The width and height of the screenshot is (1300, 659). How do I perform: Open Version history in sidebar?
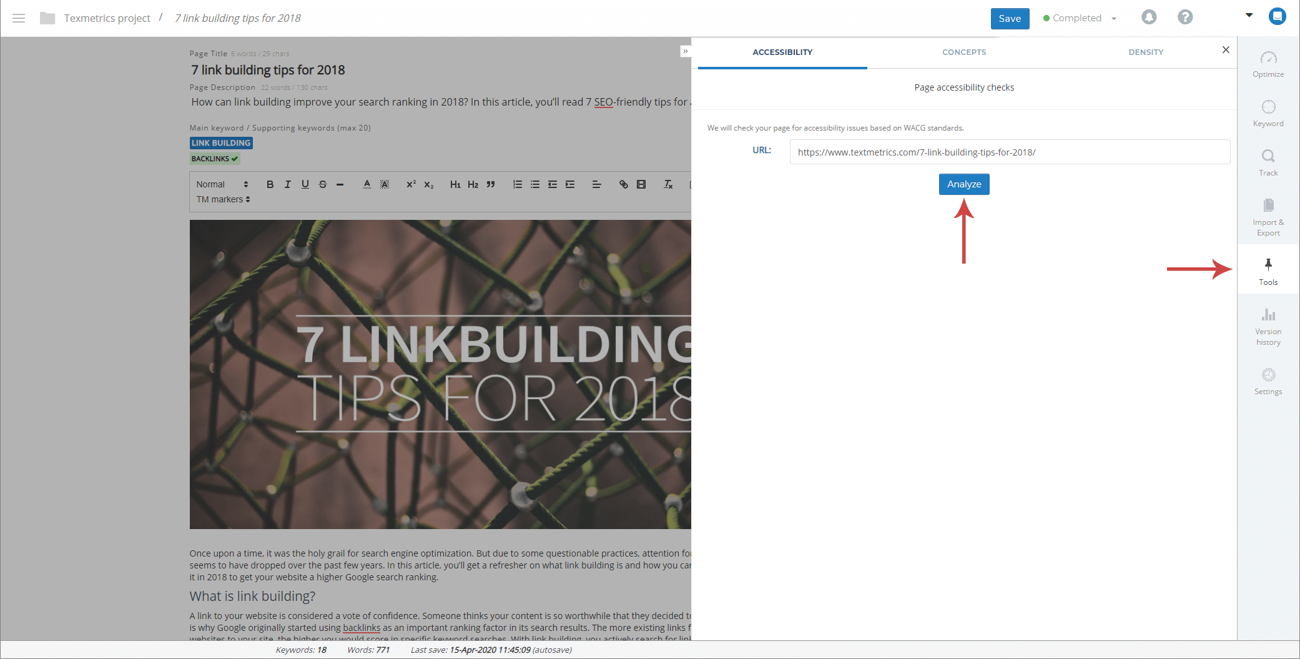coord(1268,326)
